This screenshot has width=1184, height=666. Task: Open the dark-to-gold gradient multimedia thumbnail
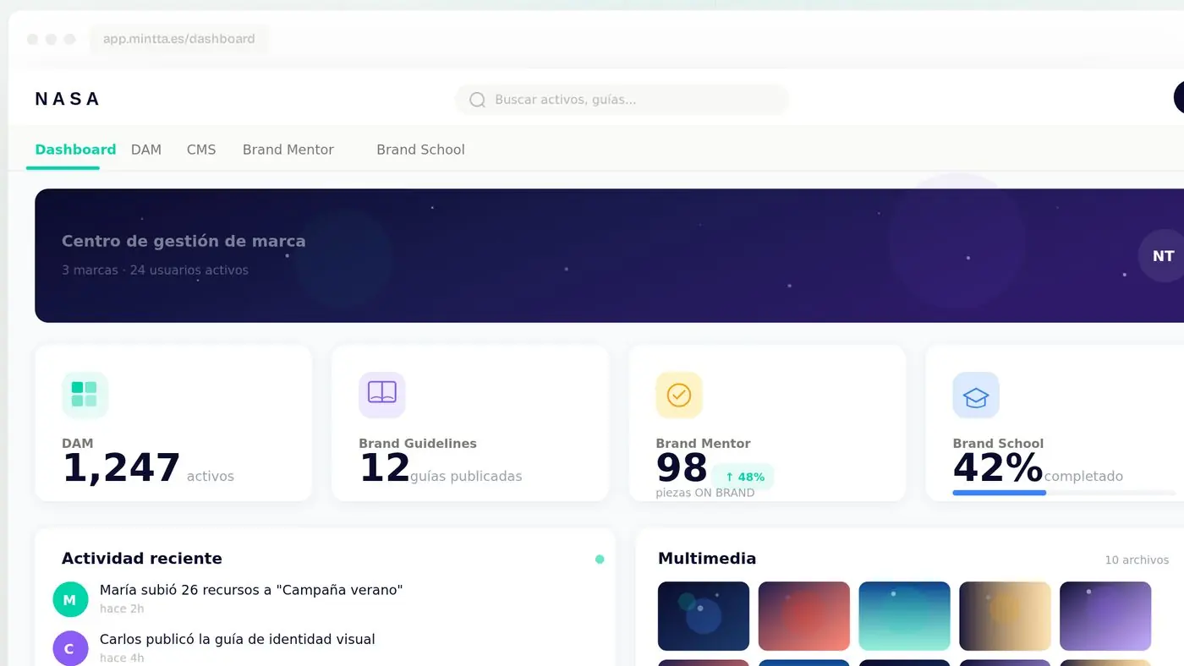tap(1005, 616)
